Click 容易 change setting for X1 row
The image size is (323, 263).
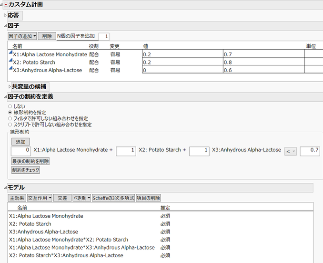[115, 54]
